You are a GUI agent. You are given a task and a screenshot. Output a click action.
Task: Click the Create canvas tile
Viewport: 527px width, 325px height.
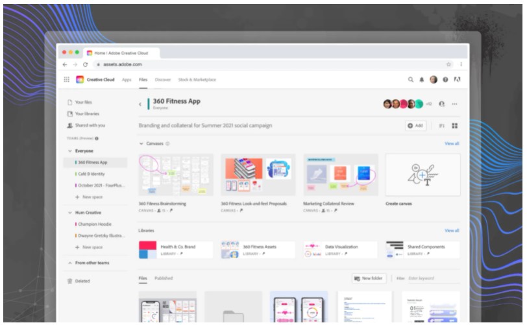pyautogui.click(x=423, y=175)
